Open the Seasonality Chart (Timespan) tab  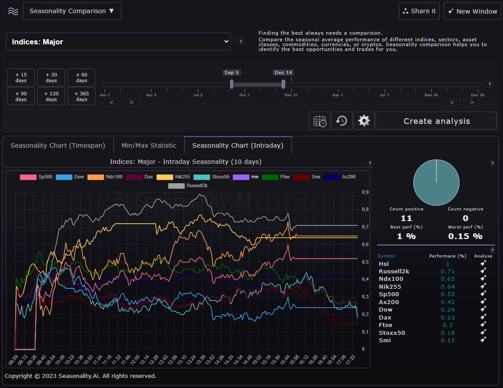click(x=58, y=145)
